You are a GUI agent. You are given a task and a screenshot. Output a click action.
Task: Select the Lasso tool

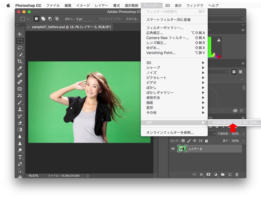point(20,48)
